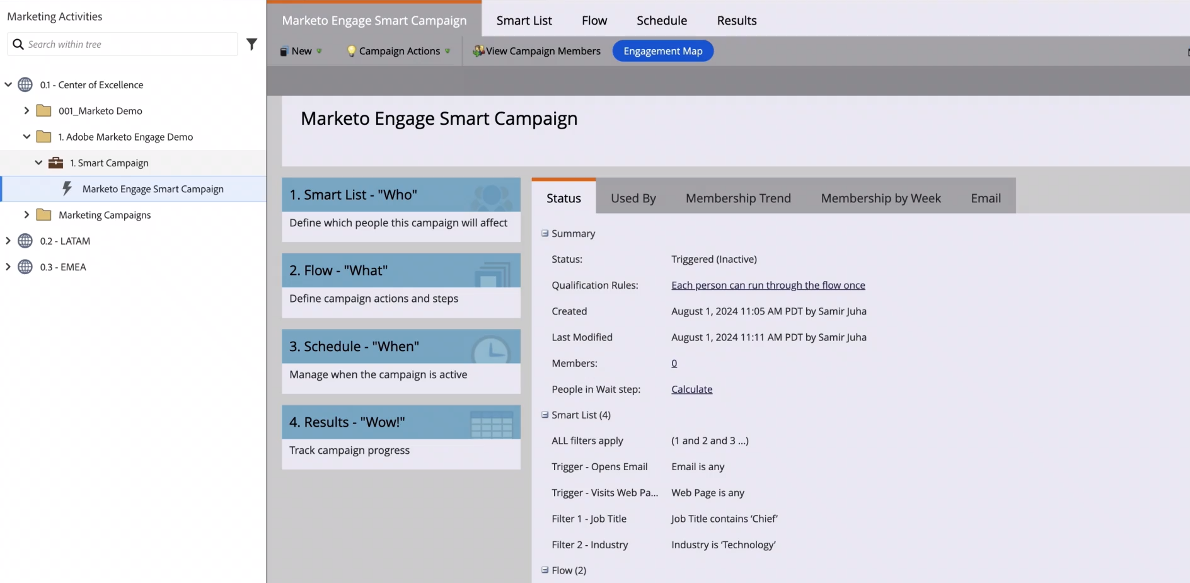This screenshot has width=1190, height=583.
Task: Click the folder icon of 1. Adobe Marketo Engage Demo
Action: tap(44, 137)
